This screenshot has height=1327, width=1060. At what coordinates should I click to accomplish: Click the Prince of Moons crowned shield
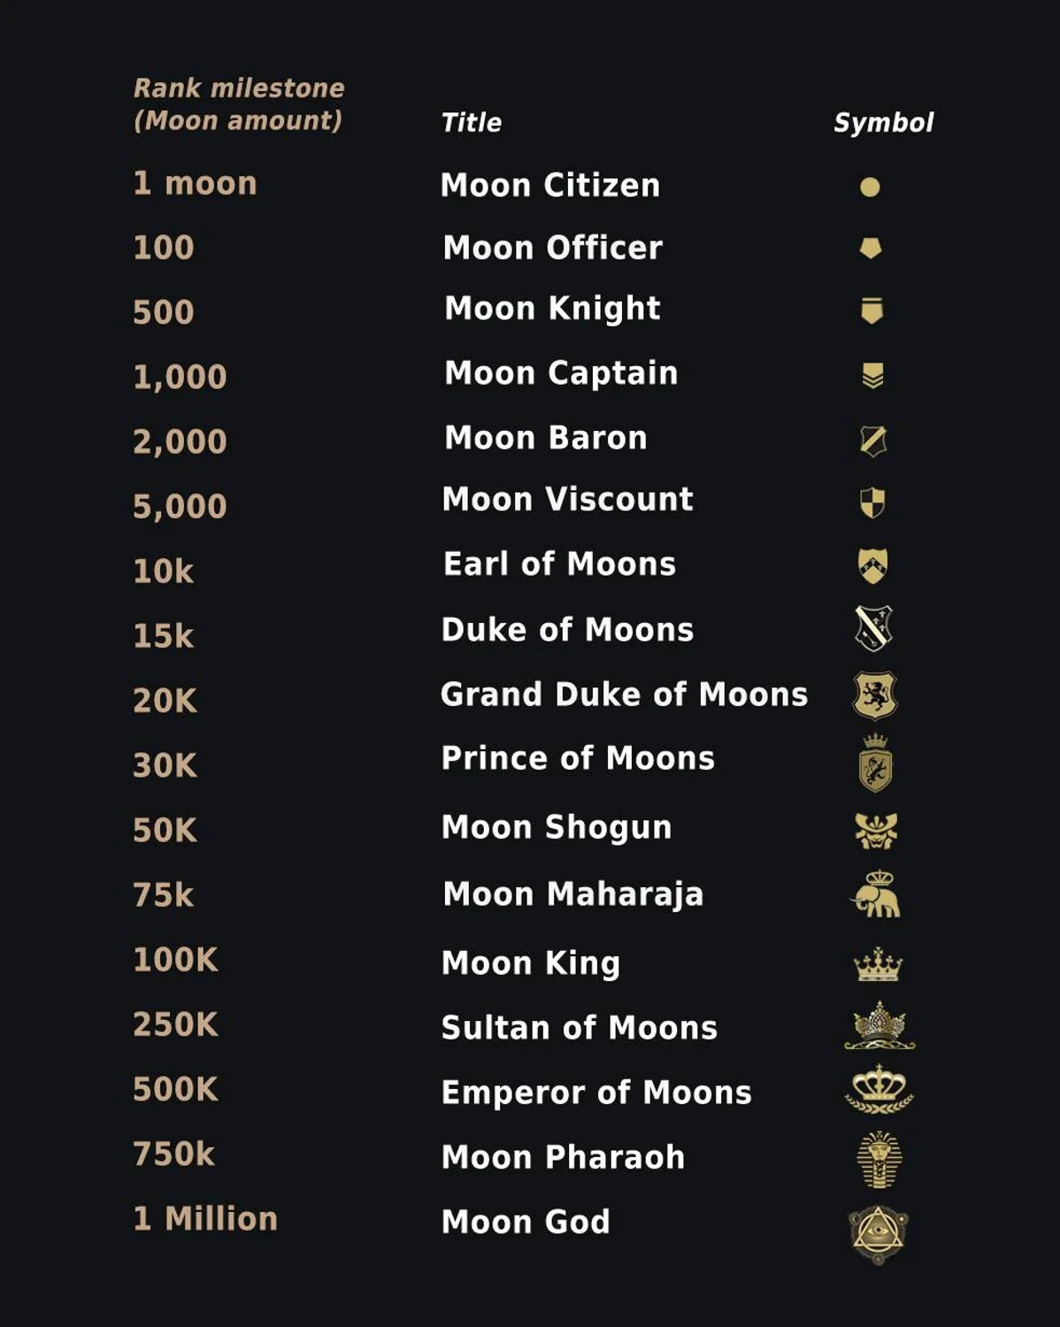pyautogui.click(x=875, y=763)
